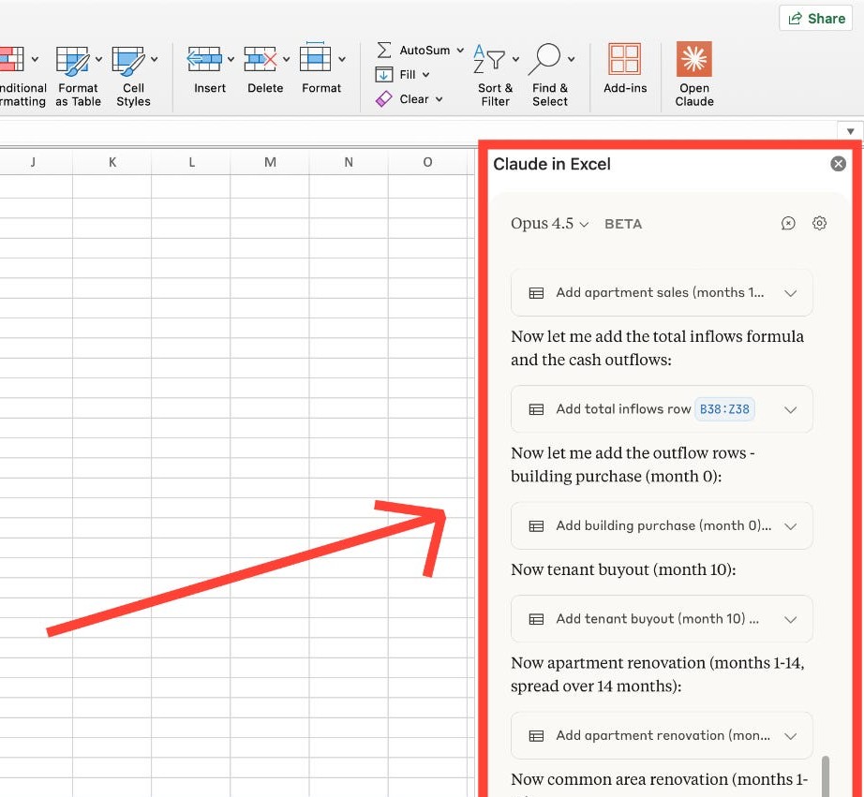Viewport: 864px width, 797px height.
Task: Expand the formula bar arrow
Action: 850,132
